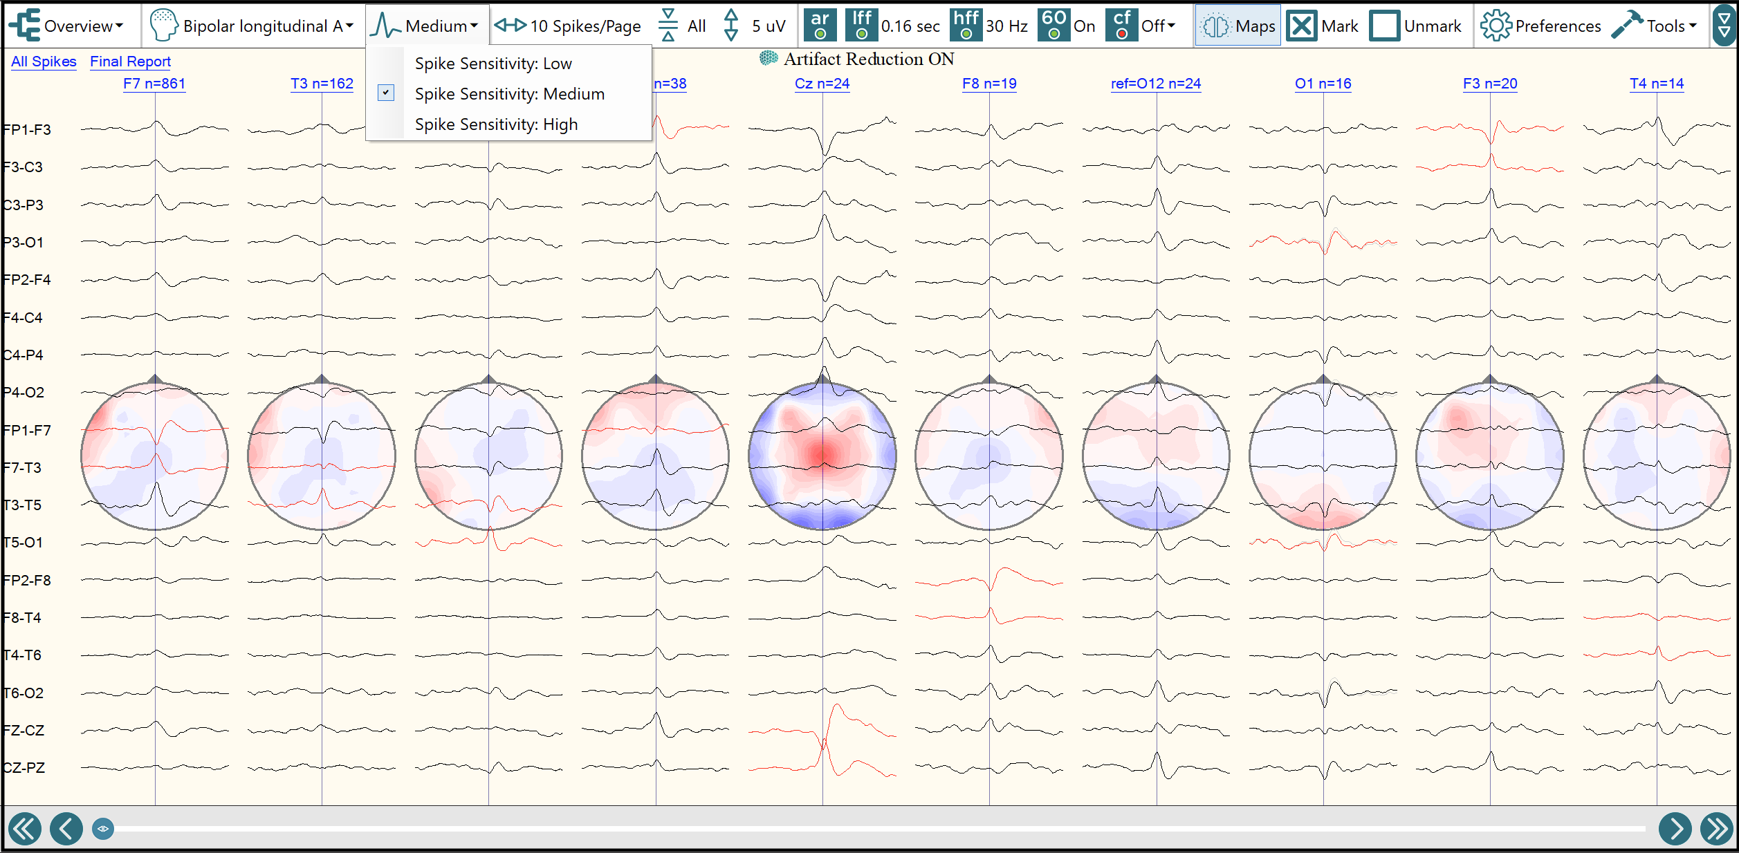Open the O1 n=16 spike group
Image resolution: width=1739 pixels, height=853 pixels.
[1323, 84]
